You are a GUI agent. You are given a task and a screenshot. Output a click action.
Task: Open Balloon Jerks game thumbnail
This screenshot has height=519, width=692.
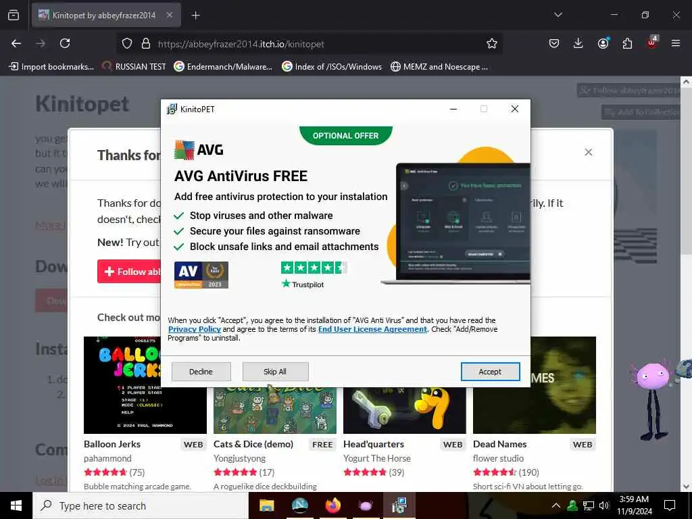145,385
